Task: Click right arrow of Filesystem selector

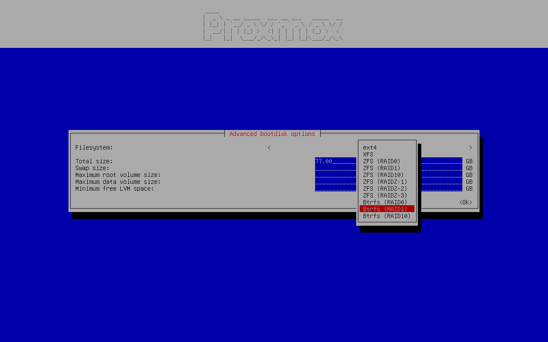Action: pyautogui.click(x=471, y=147)
